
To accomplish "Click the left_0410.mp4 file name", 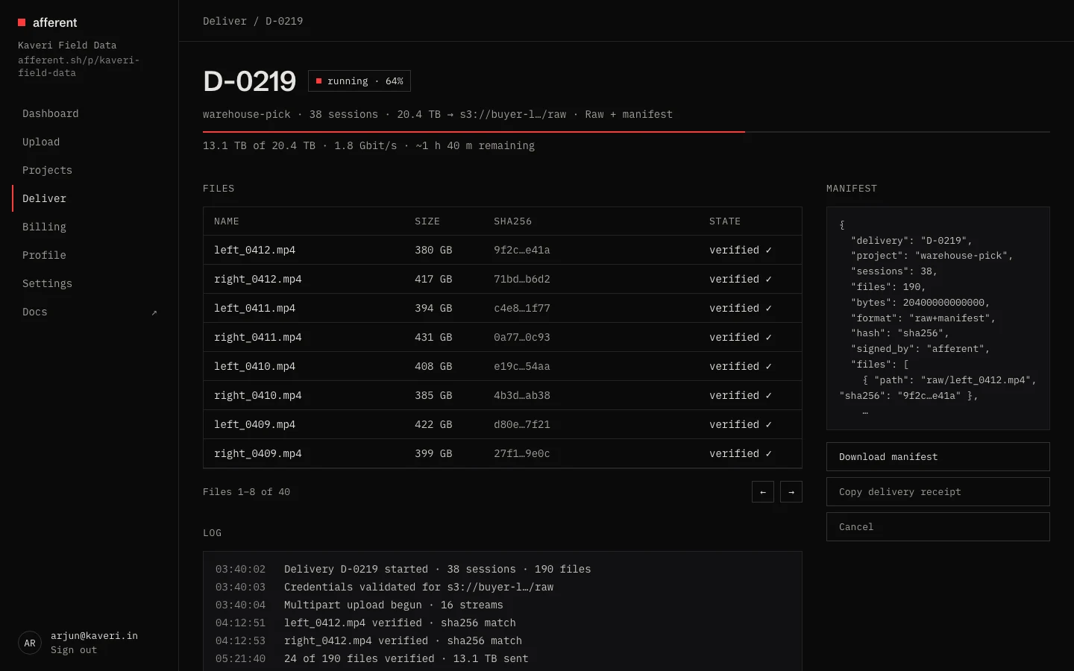I will [254, 367].
